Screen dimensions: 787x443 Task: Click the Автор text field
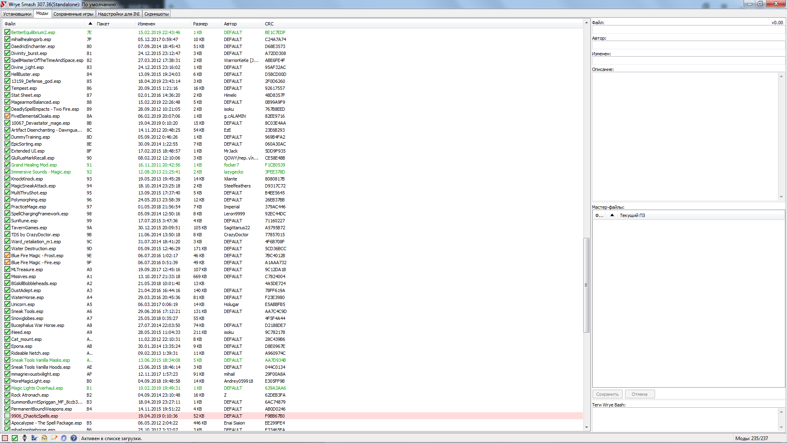[688, 46]
